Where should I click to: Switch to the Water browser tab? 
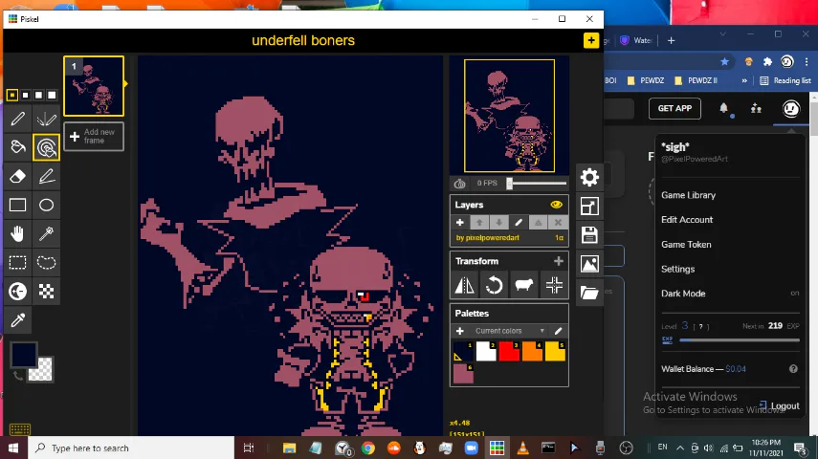(x=636, y=40)
